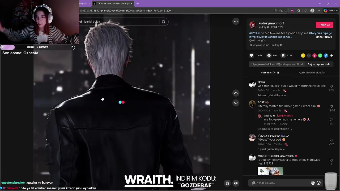
Task: Switch to the Yorumlar (746) tab
Action: pyautogui.click(x=270, y=72)
